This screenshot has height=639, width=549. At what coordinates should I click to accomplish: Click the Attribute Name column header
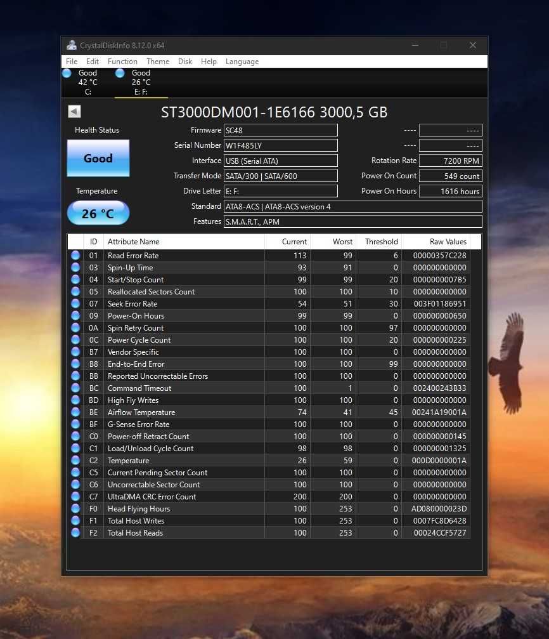click(x=184, y=242)
